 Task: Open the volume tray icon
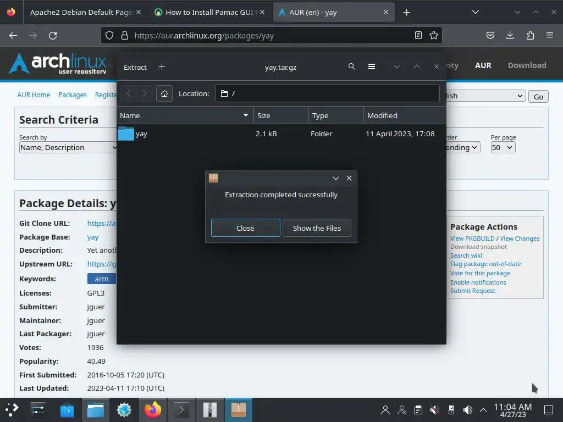pyautogui.click(x=467, y=410)
